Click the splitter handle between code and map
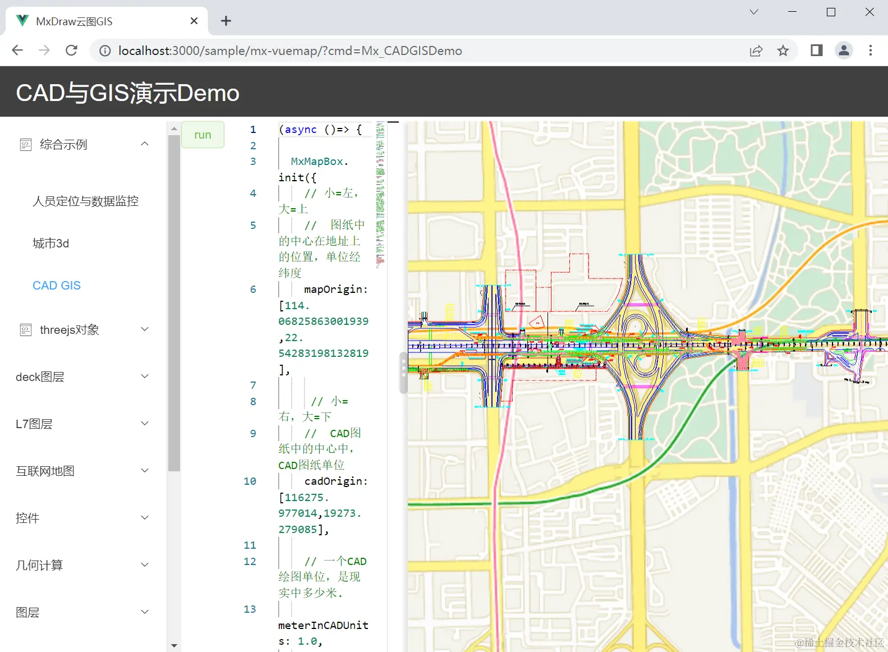Viewport: 888px width, 652px height. coord(403,373)
